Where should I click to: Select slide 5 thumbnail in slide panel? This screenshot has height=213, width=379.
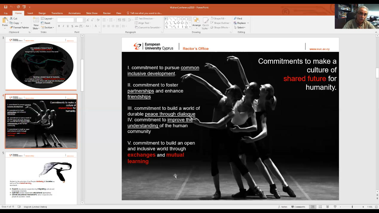[x=41, y=177]
